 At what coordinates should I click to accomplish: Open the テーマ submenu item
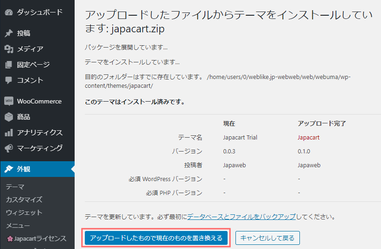pos(15,187)
